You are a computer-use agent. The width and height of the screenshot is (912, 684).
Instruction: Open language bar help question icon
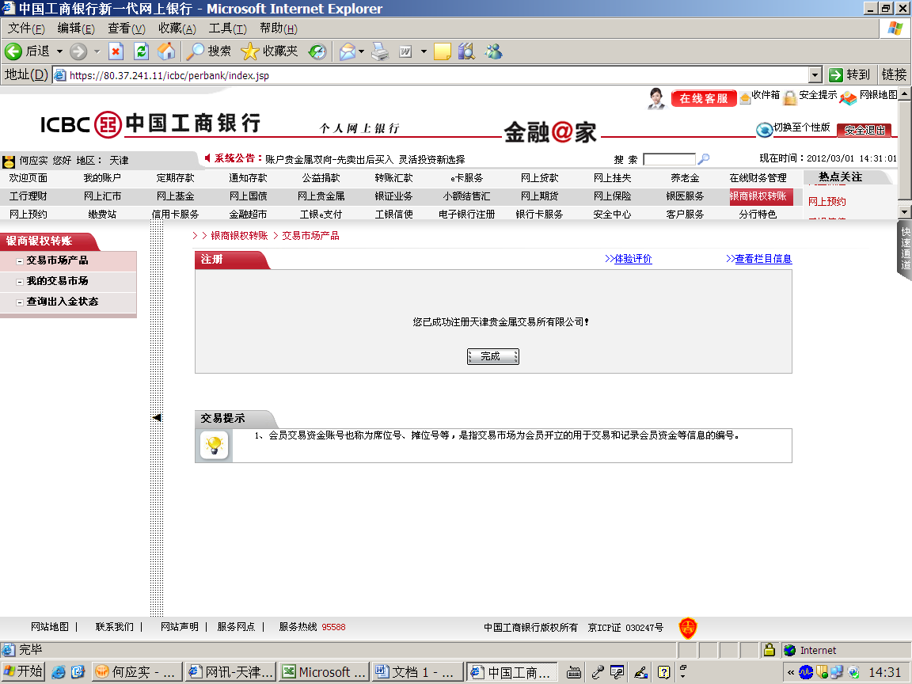pos(663,672)
